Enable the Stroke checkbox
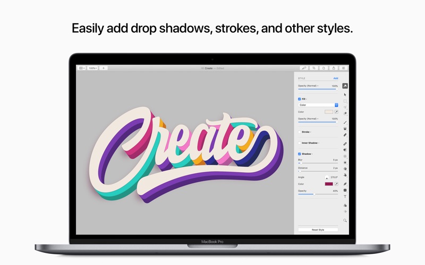425x265 pixels. [x=299, y=132]
